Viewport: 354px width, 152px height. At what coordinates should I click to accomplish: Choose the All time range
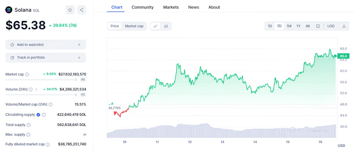[x=308, y=26]
